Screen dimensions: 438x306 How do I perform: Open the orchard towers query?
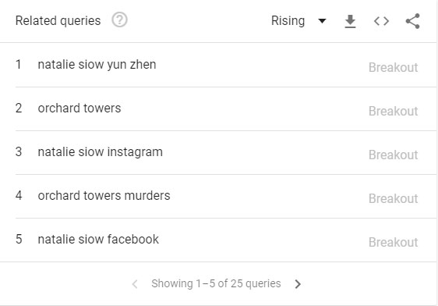pyautogui.click(x=79, y=109)
